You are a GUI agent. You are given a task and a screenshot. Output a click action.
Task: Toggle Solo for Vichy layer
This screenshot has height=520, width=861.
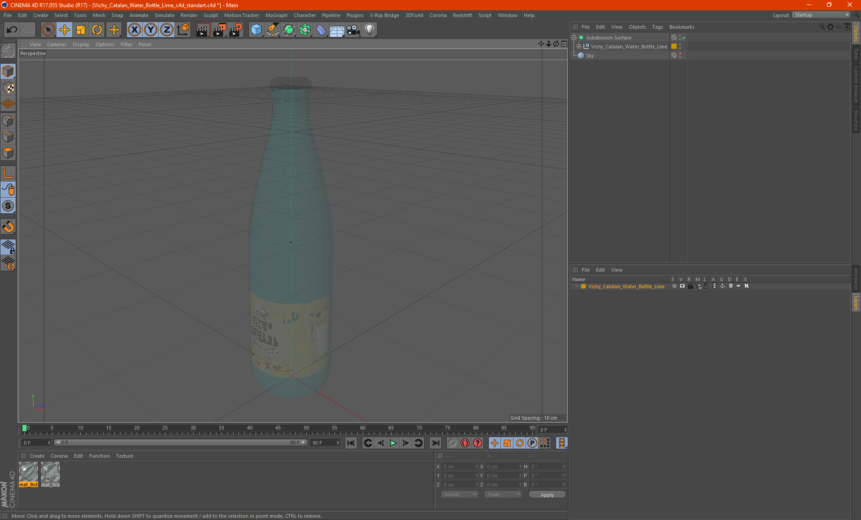pos(674,286)
